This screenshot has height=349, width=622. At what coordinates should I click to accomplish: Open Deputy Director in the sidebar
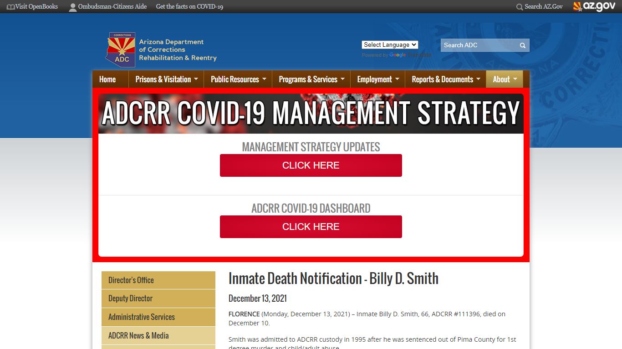(158, 299)
